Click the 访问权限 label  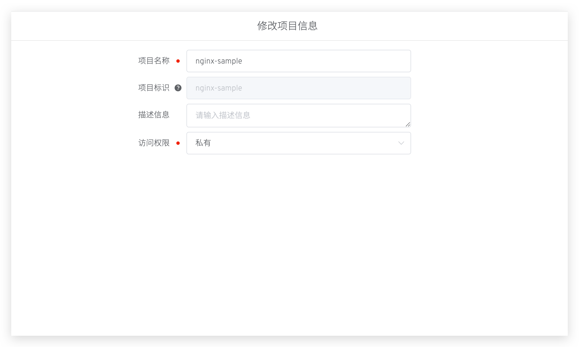click(154, 143)
